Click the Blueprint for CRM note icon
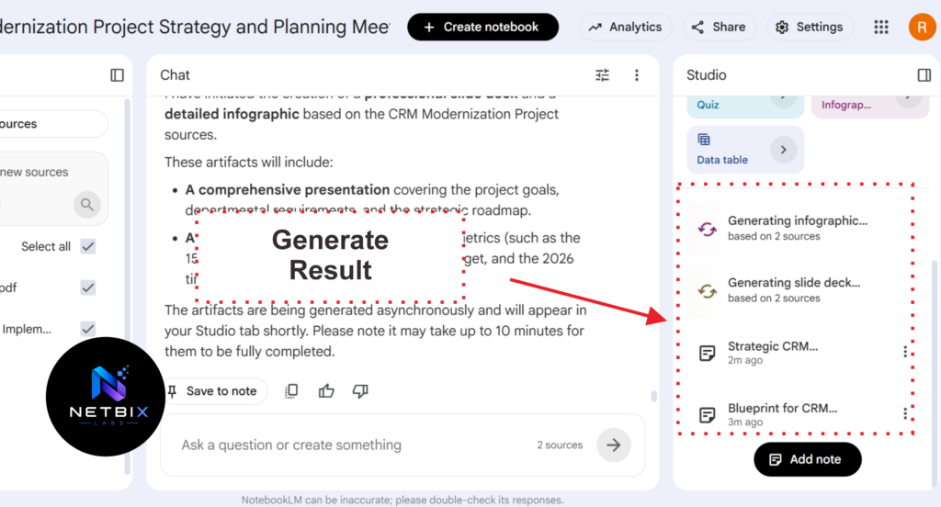Screen dimensions: 941x507 click(707, 414)
